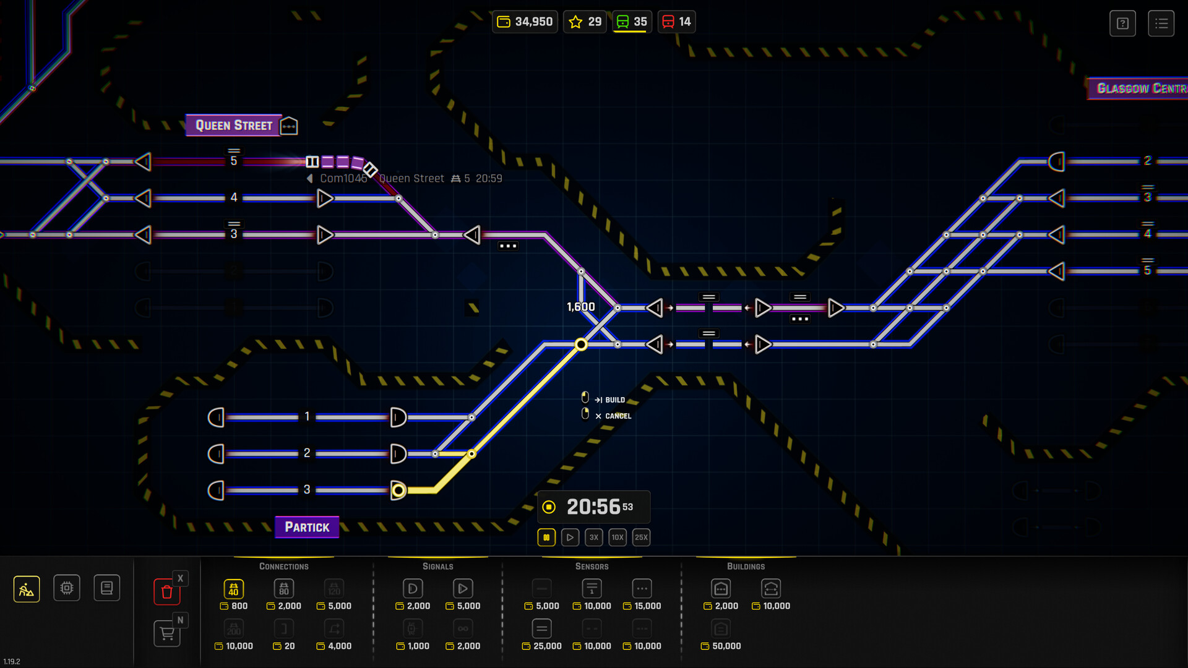Open the contracts book panel
1188x668 pixels.
pyautogui.click(x=106, y=588)
